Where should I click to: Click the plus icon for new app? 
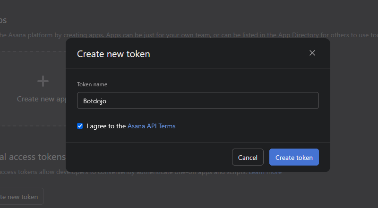click(43, 81)
